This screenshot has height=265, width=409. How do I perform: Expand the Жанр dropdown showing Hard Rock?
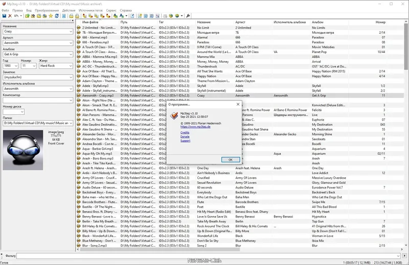[71, 66]
